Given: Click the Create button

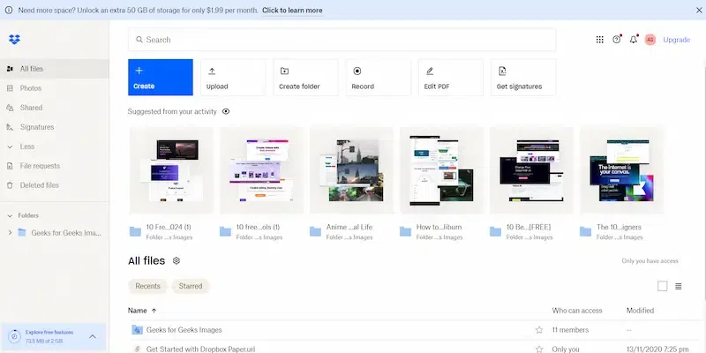Looking at the screenshot, I should [x=161, y=78].
